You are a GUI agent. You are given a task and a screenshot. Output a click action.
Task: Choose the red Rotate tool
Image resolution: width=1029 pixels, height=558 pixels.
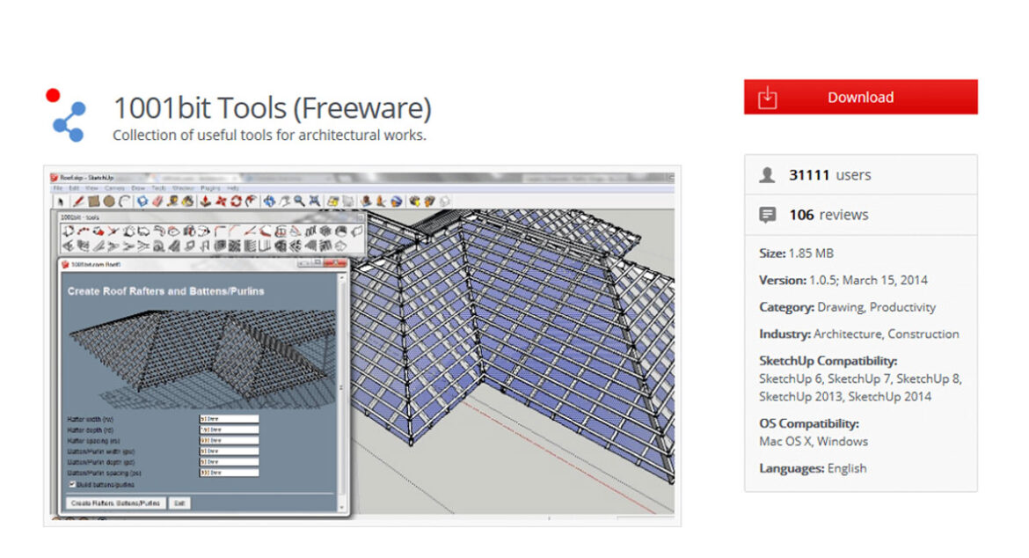[x=235, y=202]
